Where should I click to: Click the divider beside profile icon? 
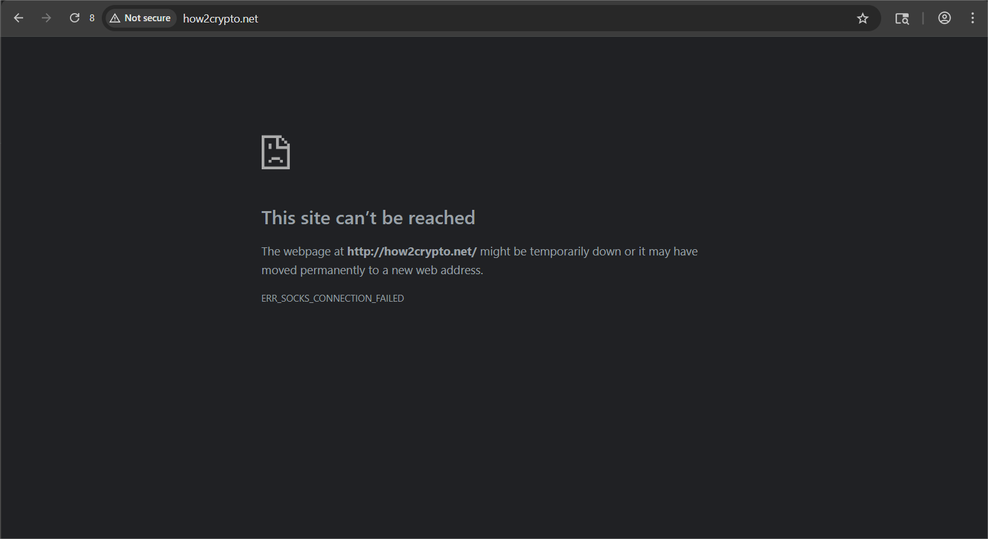[x=922, y=19]
